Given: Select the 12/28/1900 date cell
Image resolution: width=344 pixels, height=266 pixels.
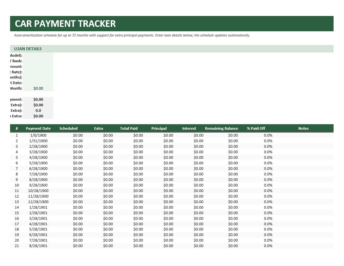Looking at the screenshot, I should click(x=38, y=201).
